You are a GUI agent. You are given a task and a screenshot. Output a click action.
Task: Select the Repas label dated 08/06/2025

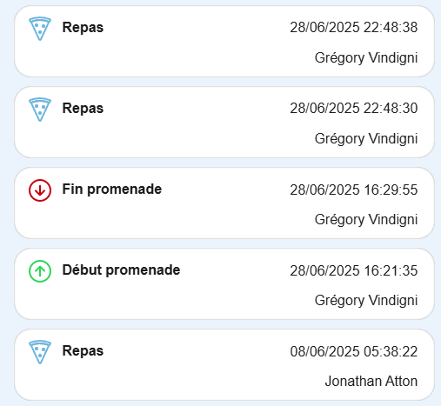(83, 351)
